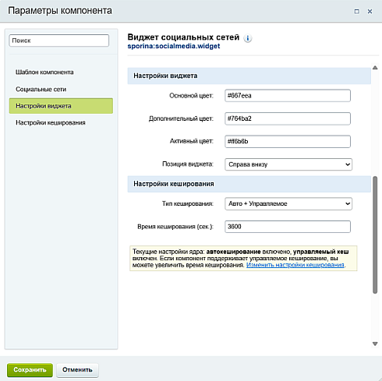Click the scroll down arrow

(375, 344)
